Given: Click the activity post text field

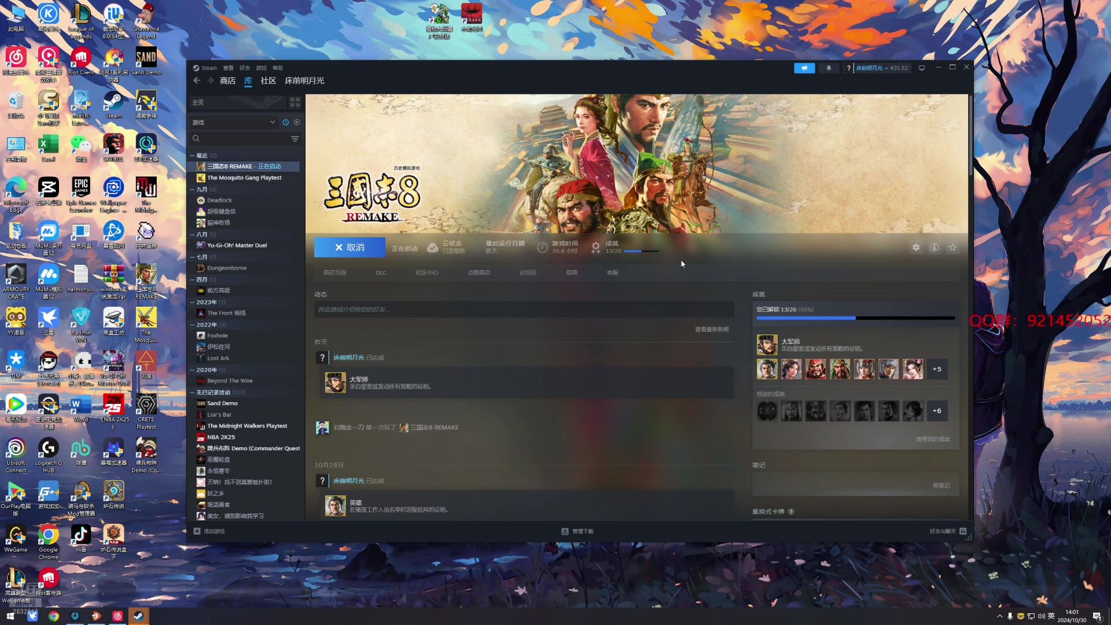Looking at the screenshot, I should point(524,310).
